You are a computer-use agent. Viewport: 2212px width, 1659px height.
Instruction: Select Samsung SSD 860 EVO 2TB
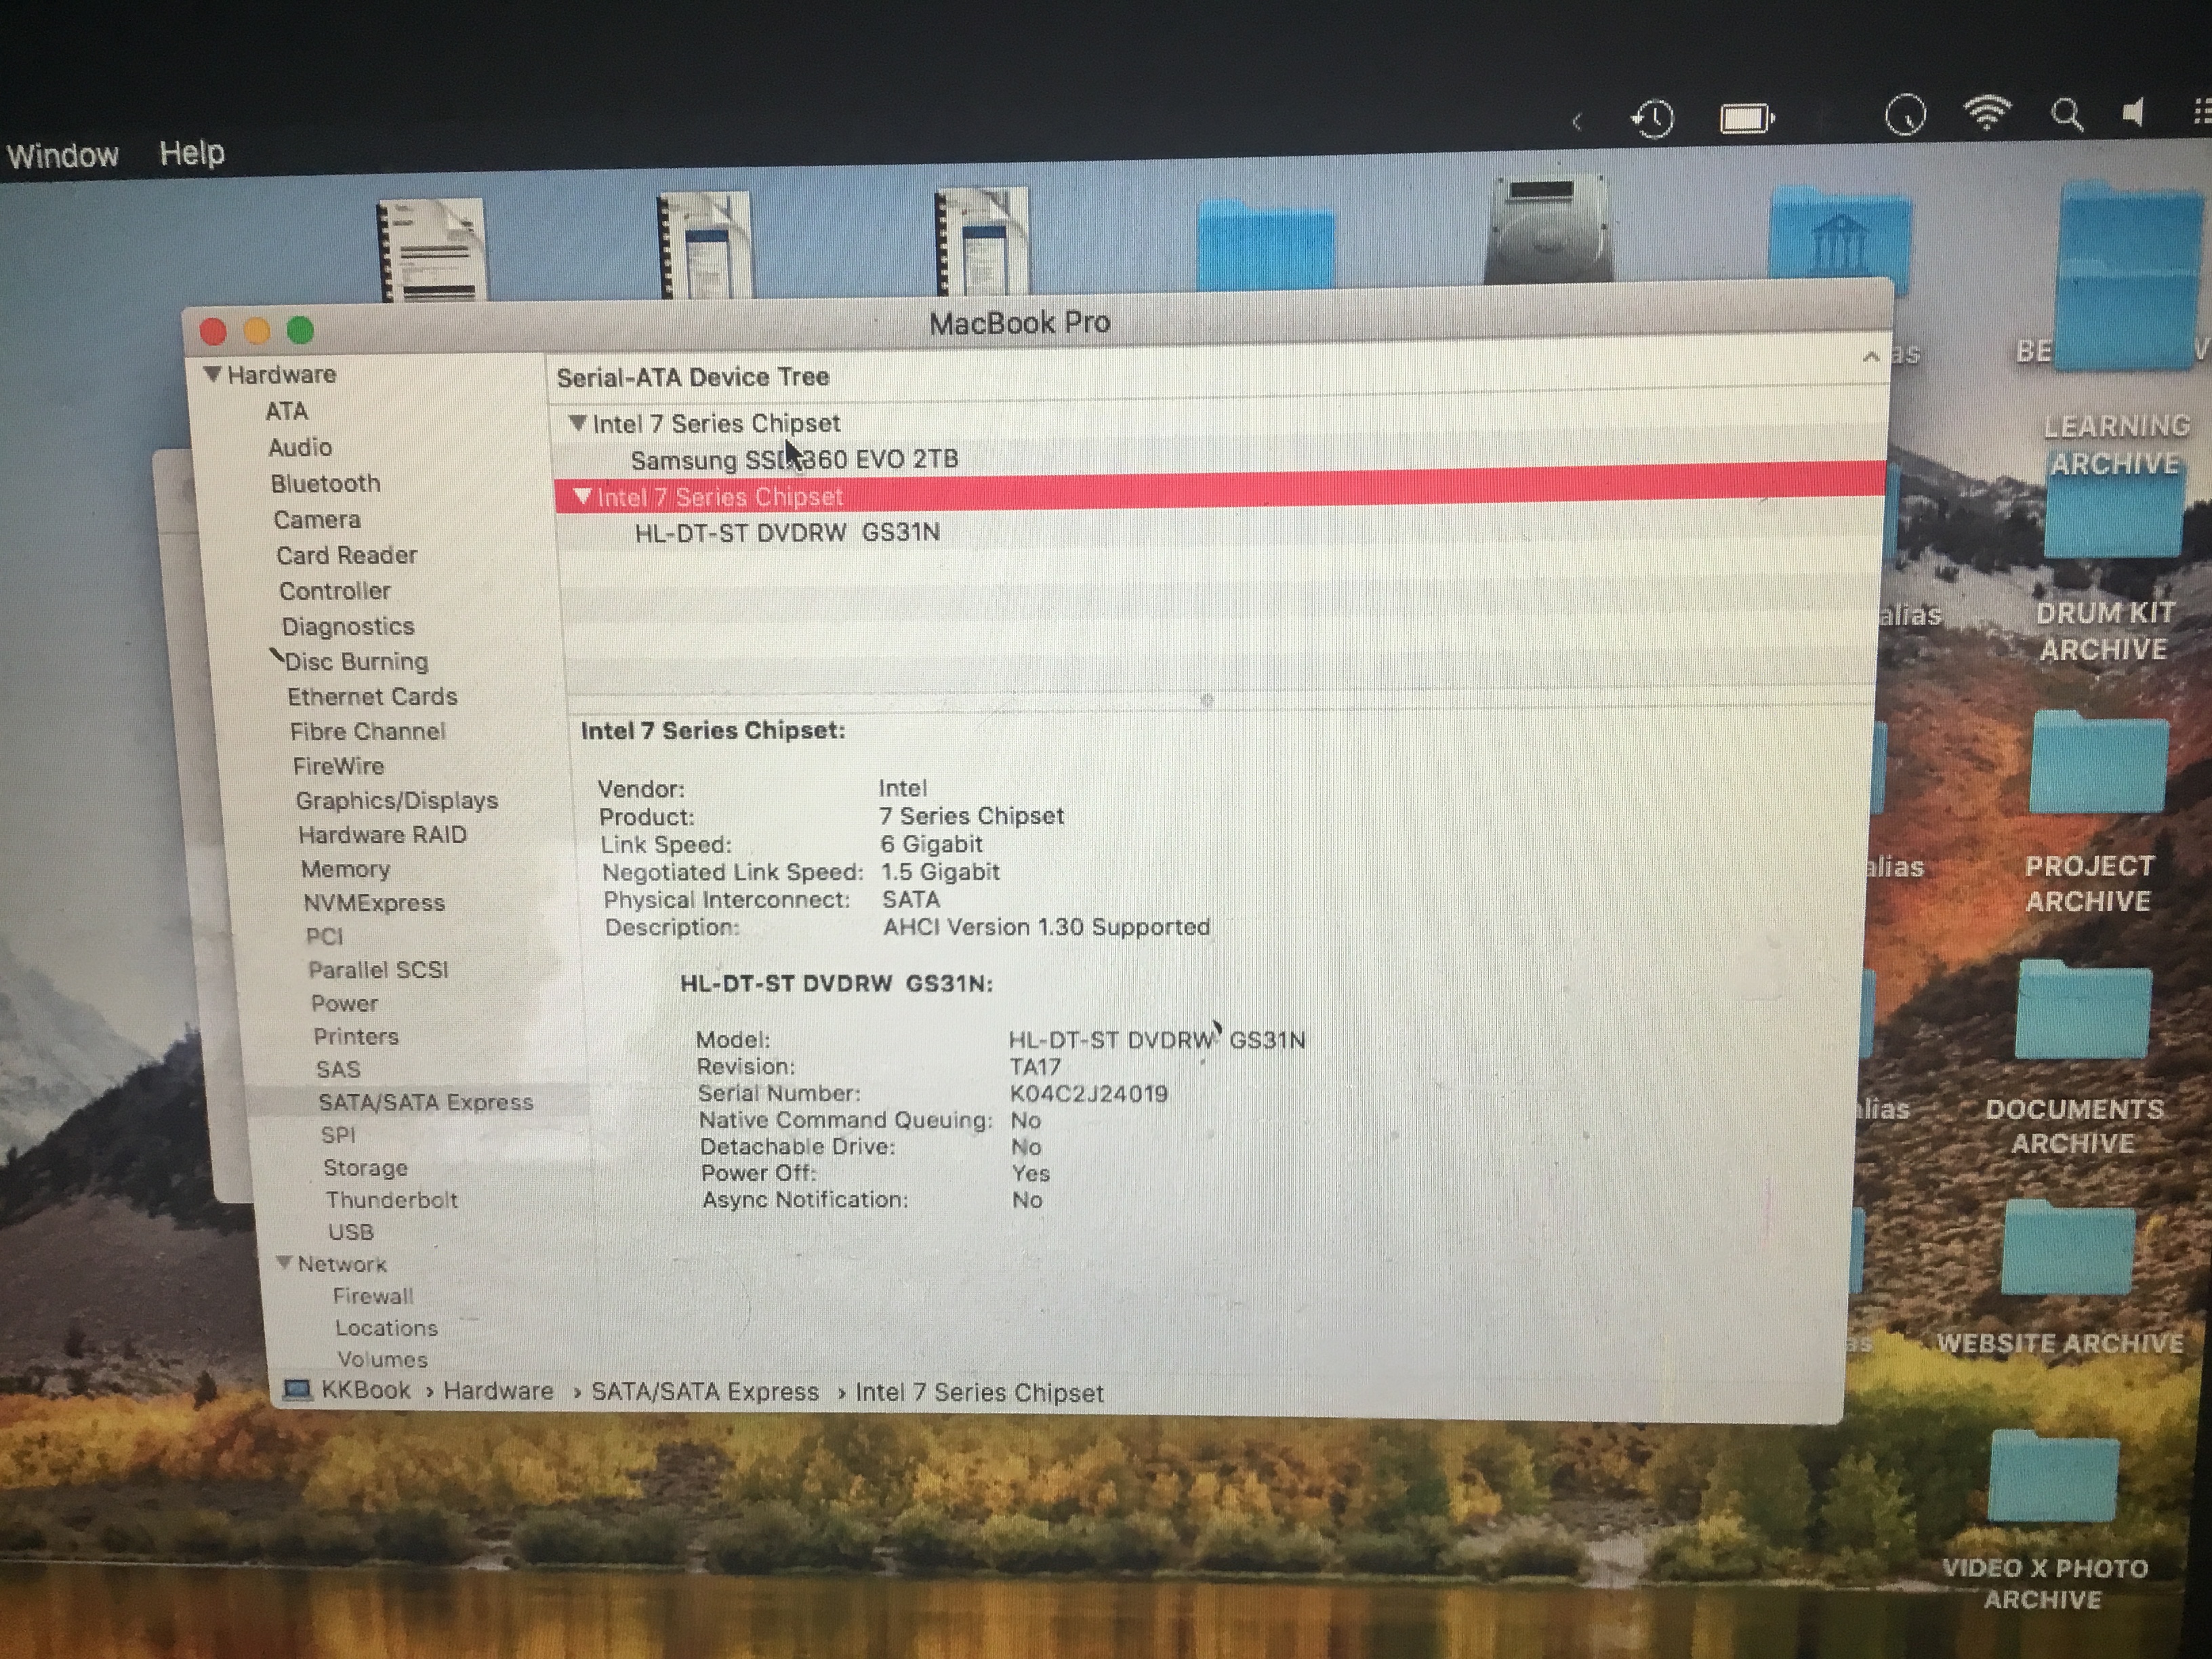coord(794,460)
